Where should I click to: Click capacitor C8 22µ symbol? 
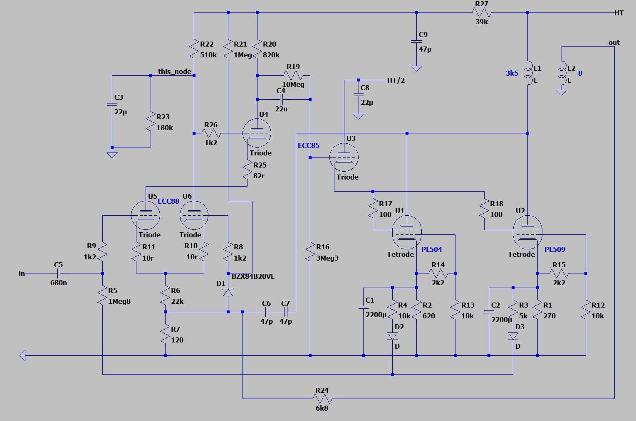point(358,95)
